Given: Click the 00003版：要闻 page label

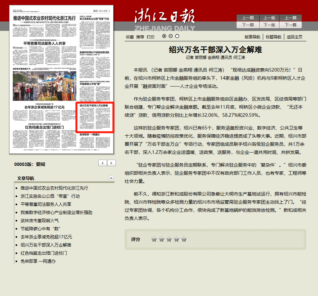Looking at the screenshot, I should click(x=30, y=164).
